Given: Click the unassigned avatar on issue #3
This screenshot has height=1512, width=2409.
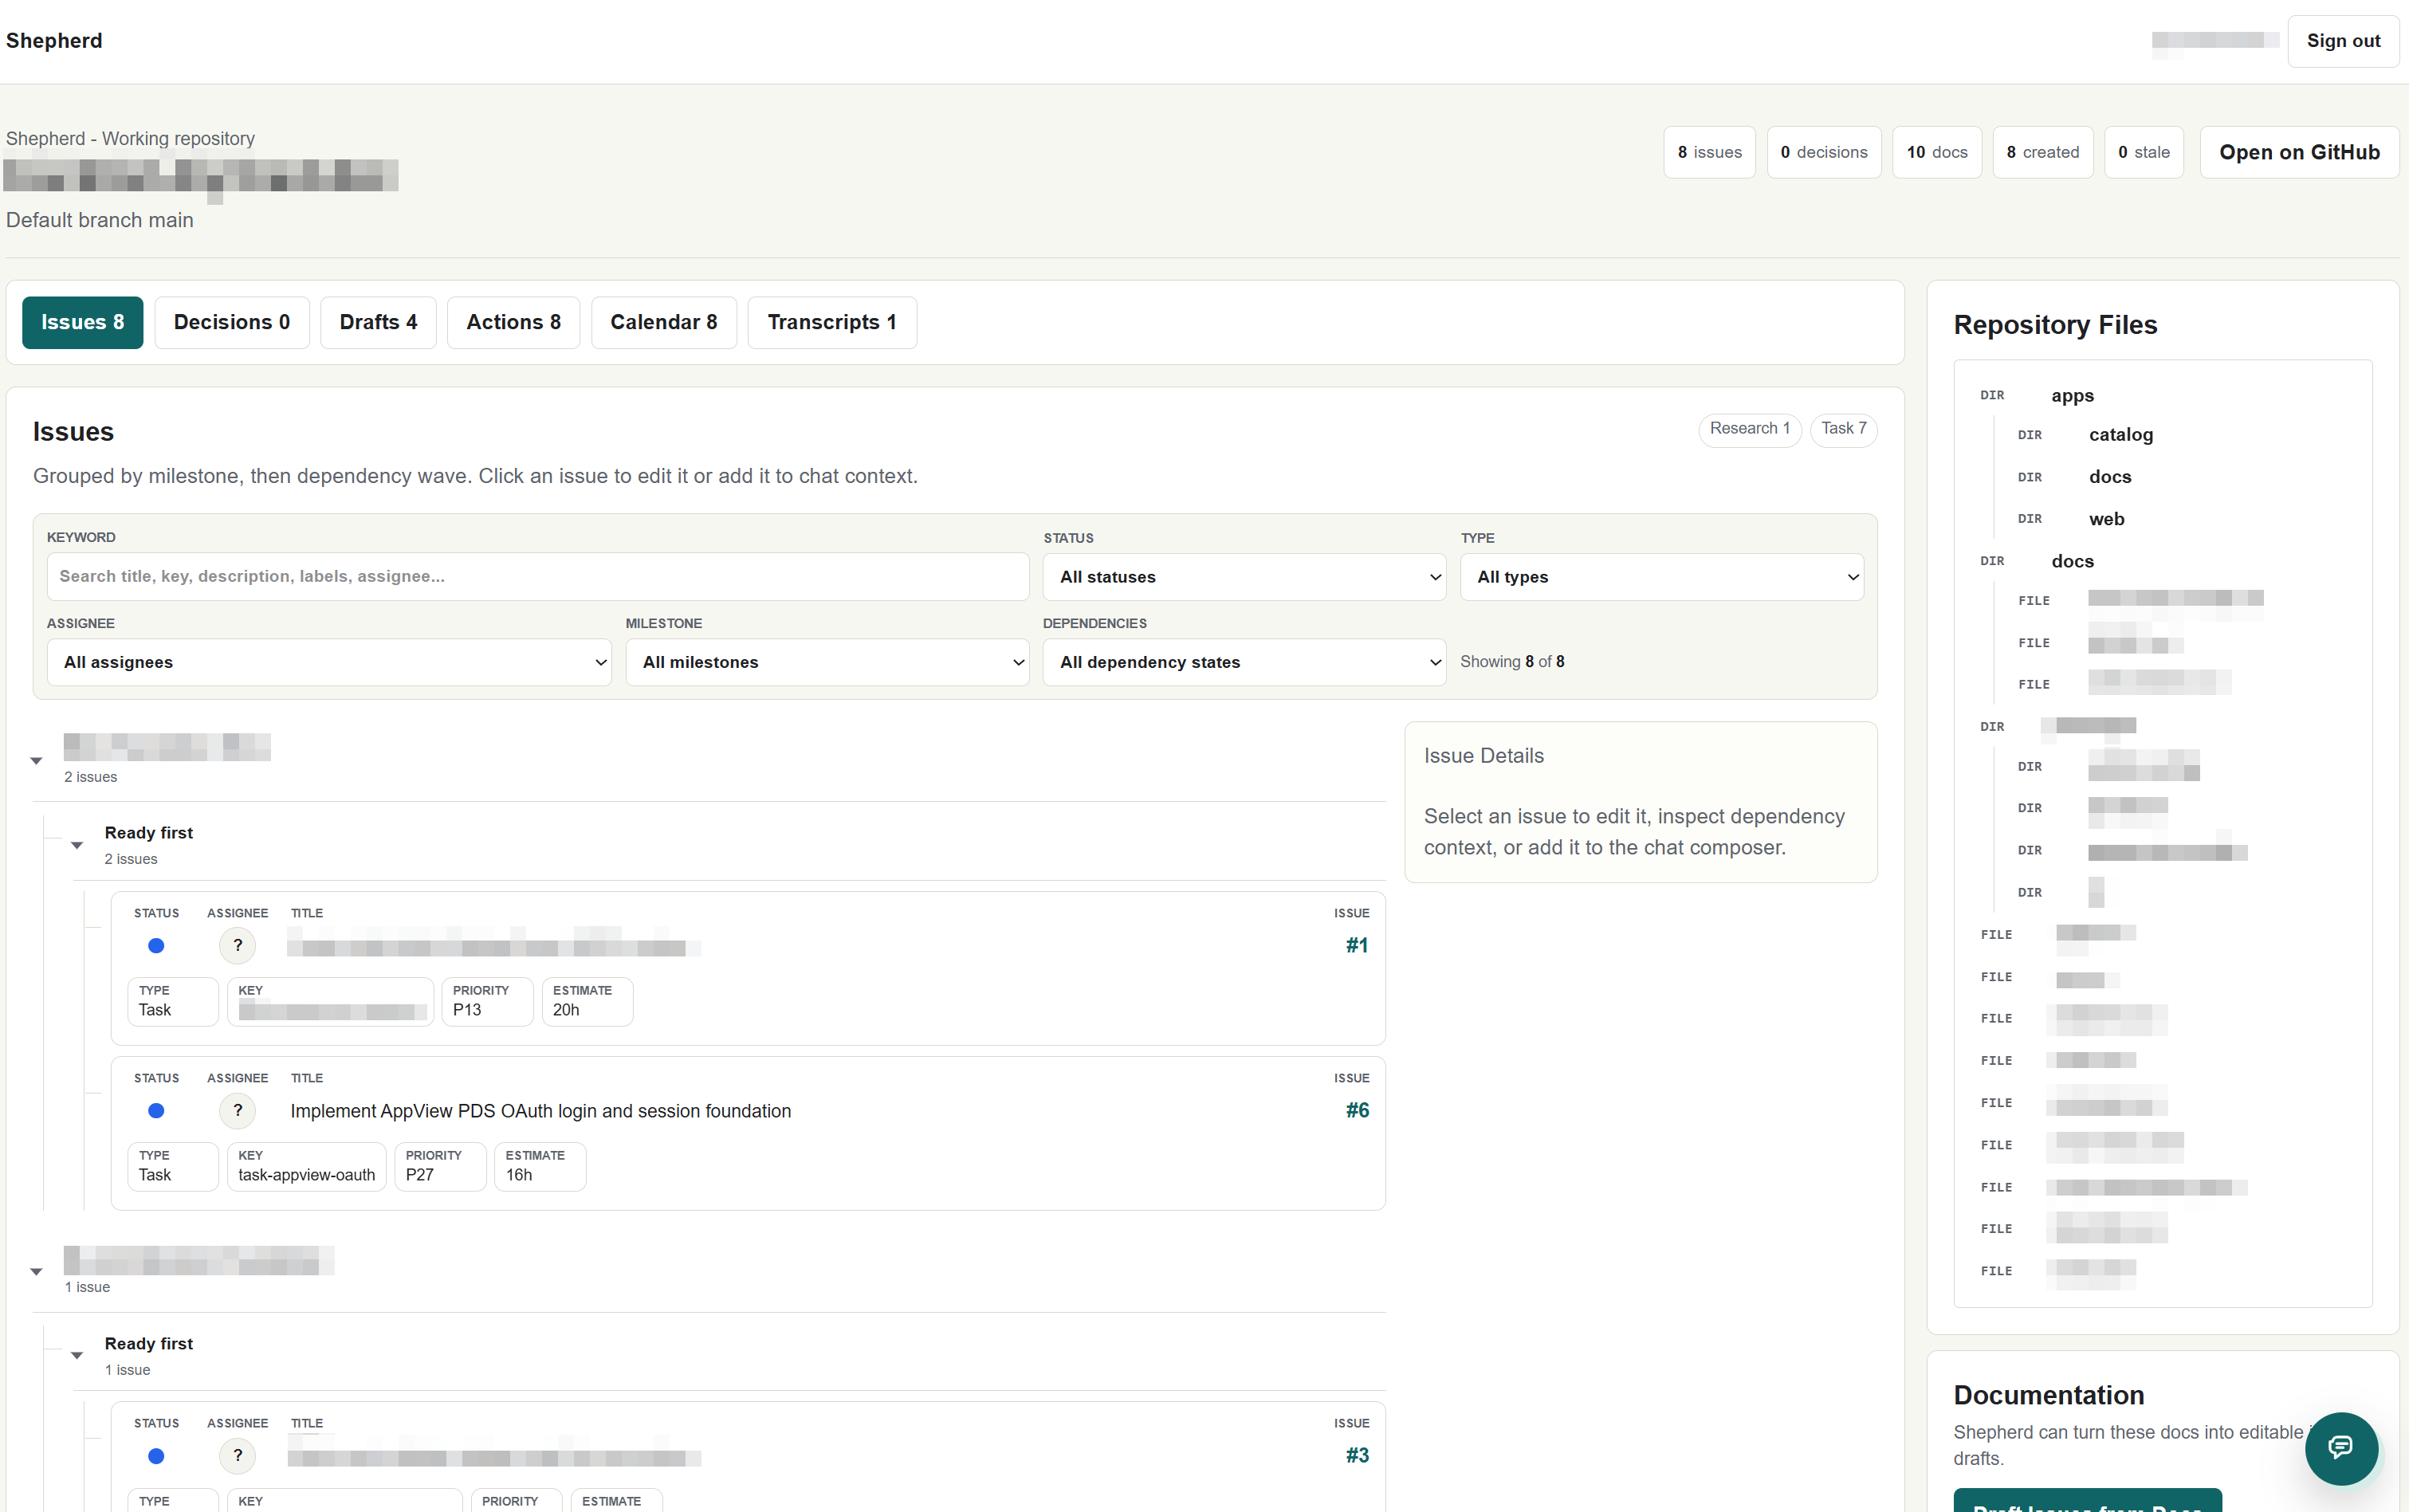Looking at the screenshot, I should pyautogui.click(x=237, y=1455).
